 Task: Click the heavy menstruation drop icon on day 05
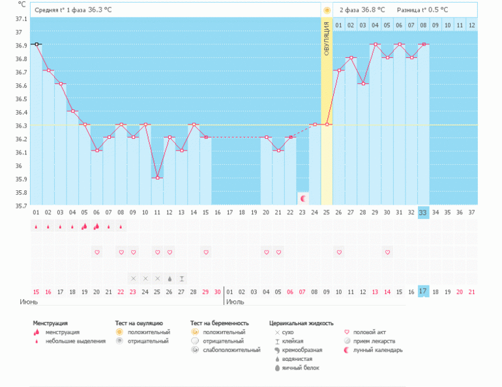pyautogui.click(x=85, y=227)
